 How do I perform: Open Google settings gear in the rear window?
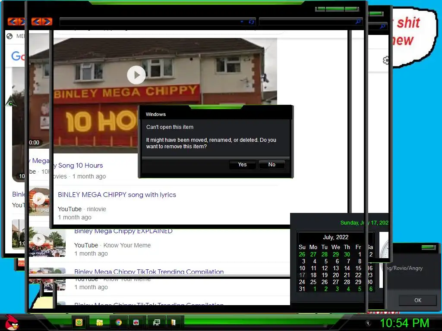point(386,60)
